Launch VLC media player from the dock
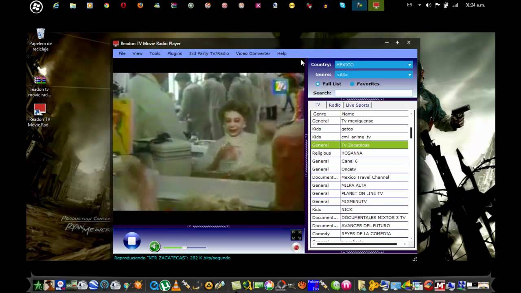 pyautogui.click(x=175, y=285)
